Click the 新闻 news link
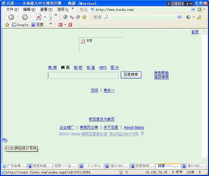The height and width of the screenshot is (176, 209). click(x=53, y=68)
